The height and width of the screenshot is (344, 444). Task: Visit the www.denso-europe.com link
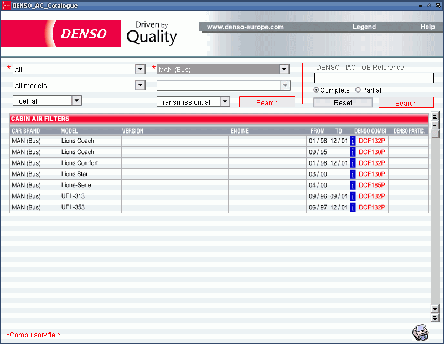coord(245,27)
